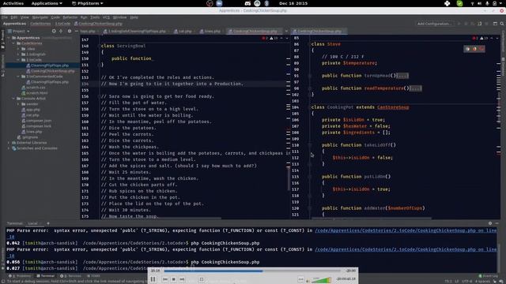Collapse the 2.toCode folder
Viewport: 506px width, 284px height.
(x=18, y=60)
